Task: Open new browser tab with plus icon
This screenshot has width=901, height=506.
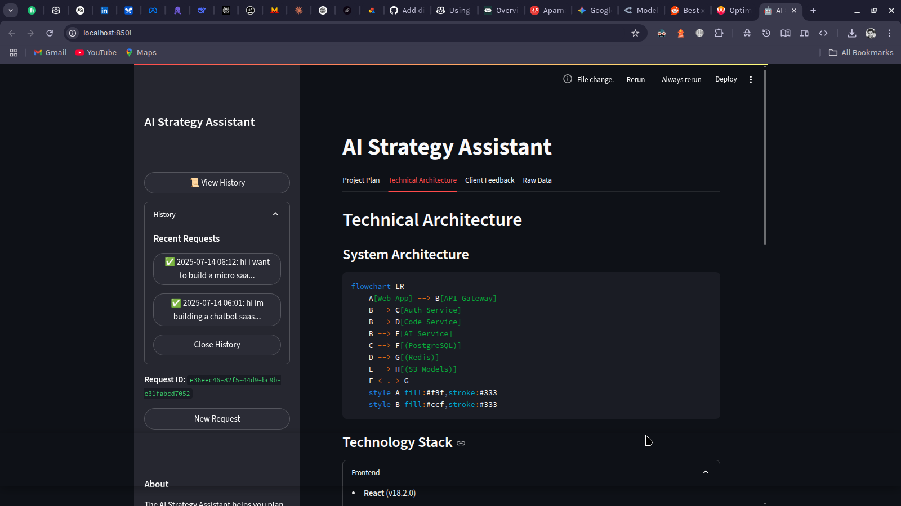Action: (813, 10)
